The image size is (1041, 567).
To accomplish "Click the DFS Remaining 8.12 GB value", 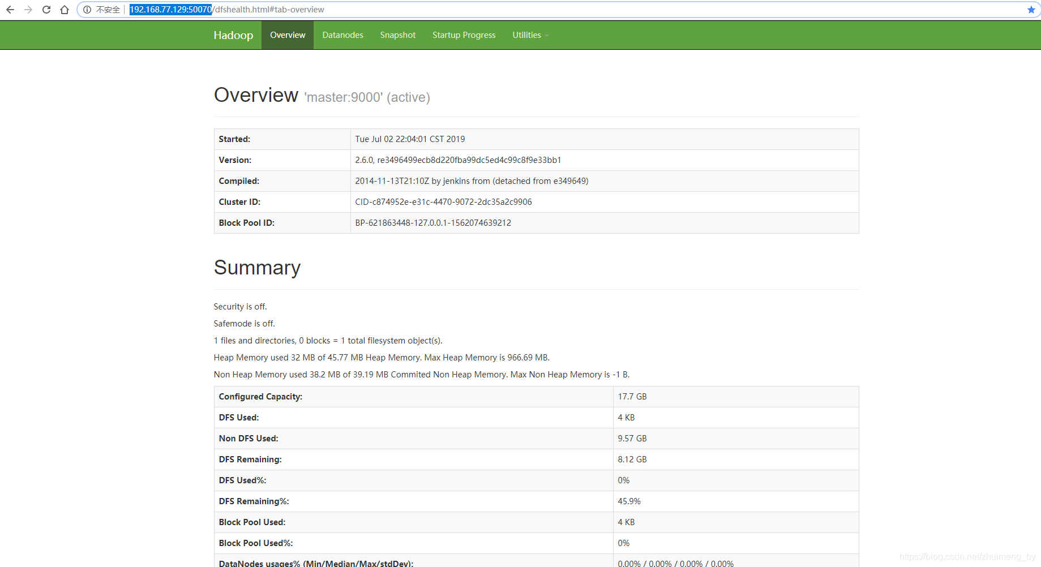I will (632, 459).
